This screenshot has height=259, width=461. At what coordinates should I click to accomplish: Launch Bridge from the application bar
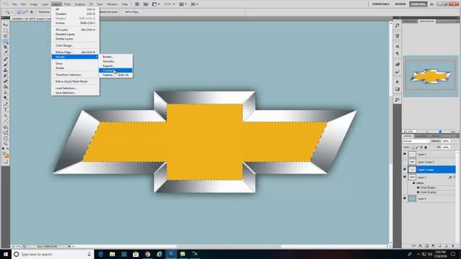137,4
